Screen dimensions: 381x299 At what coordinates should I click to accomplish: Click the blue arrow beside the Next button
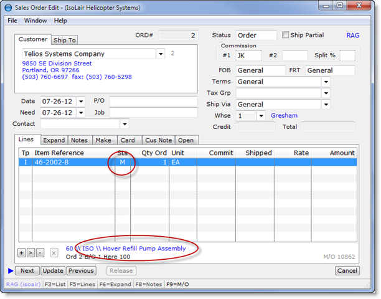tap(11, 271)
